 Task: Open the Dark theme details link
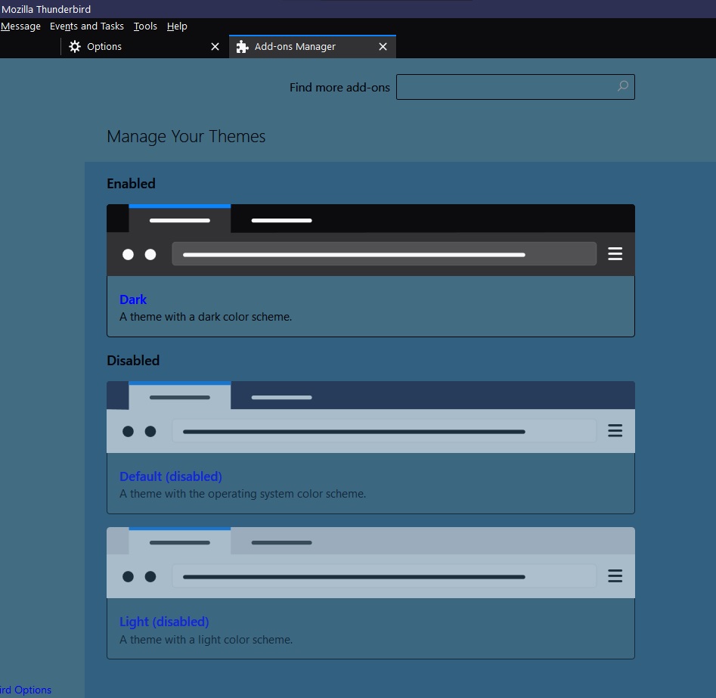(x=133, y=299)
